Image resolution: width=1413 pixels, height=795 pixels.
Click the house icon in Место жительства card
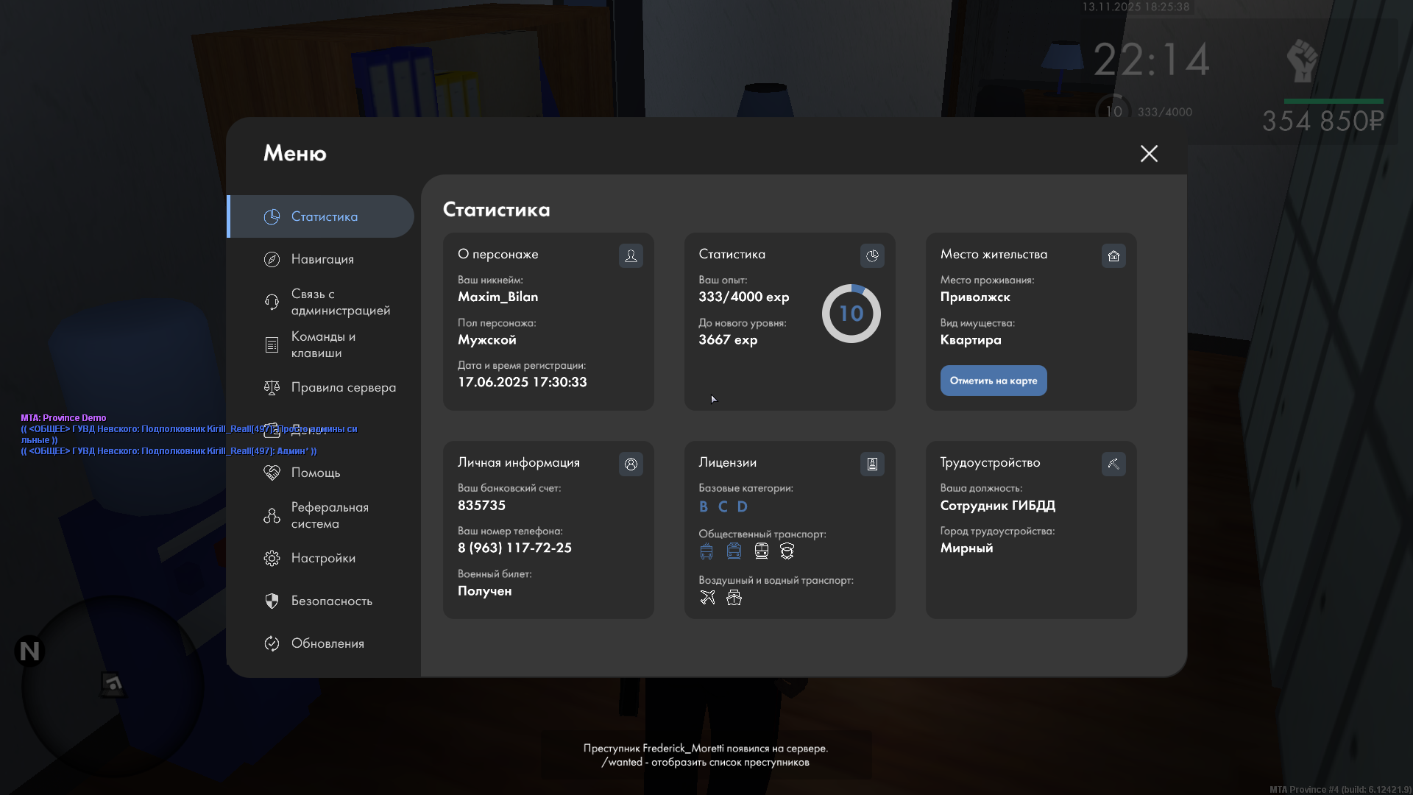pyautogui.click(x=1113, y=255)
